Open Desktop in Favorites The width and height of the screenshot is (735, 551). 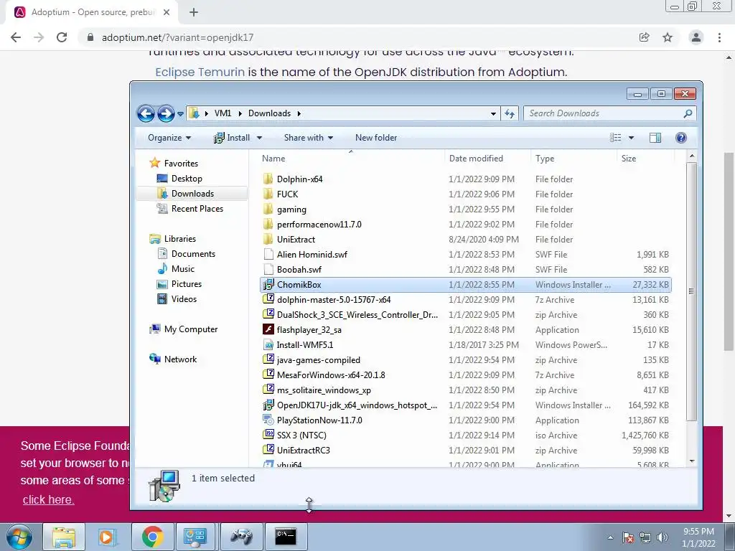187,179
